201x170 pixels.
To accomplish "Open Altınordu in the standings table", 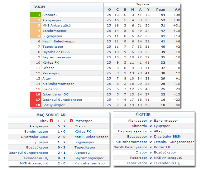I will tap(50, 15).
